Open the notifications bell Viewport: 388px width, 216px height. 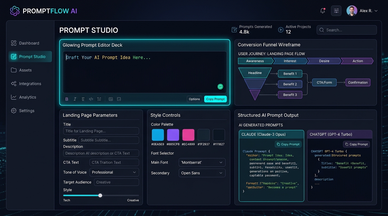click(323, 11)
